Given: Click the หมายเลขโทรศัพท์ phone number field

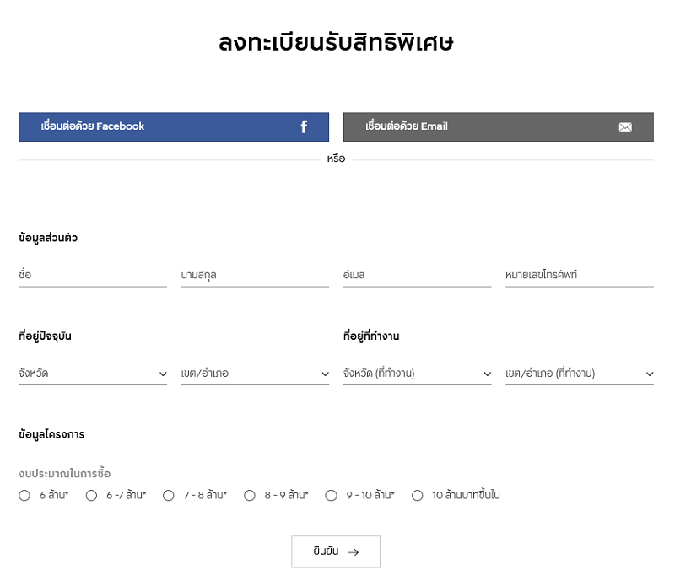Looking at the screenshot, I should pyautogui.click(x=580, y=276).
